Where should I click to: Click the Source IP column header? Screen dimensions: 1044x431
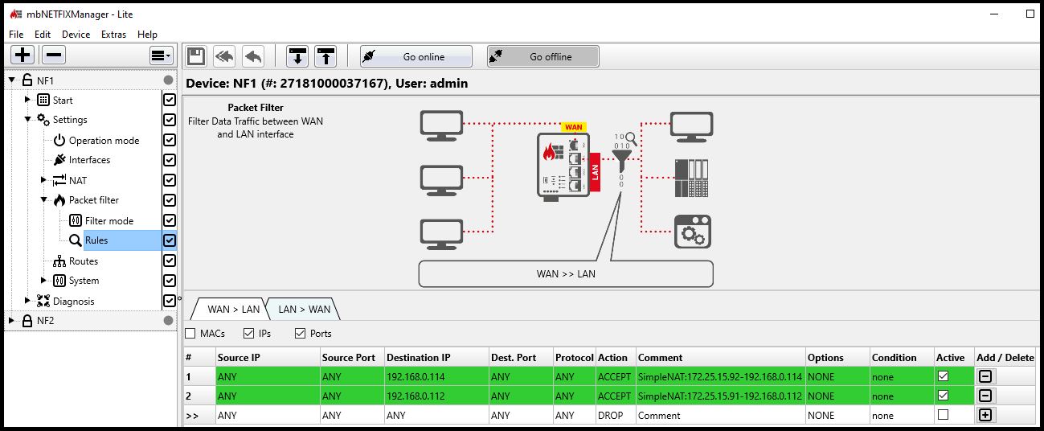click(268, 358)
